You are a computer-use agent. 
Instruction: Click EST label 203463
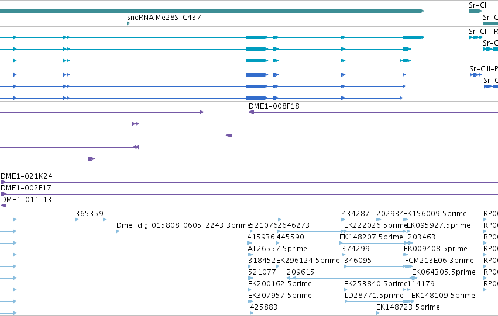(421, 237)
